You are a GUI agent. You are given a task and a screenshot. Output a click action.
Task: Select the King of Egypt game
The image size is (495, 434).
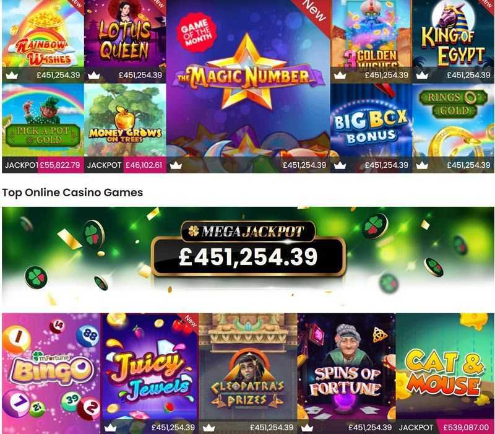click(x=454, y=41)
